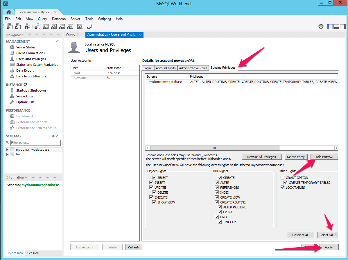
Task: Uncheck the LOCK TABLES checkbox
Action: tap(282, 188)
